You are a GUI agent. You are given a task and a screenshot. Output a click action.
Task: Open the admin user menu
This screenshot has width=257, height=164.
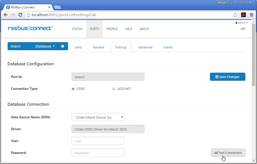[242, 23]
